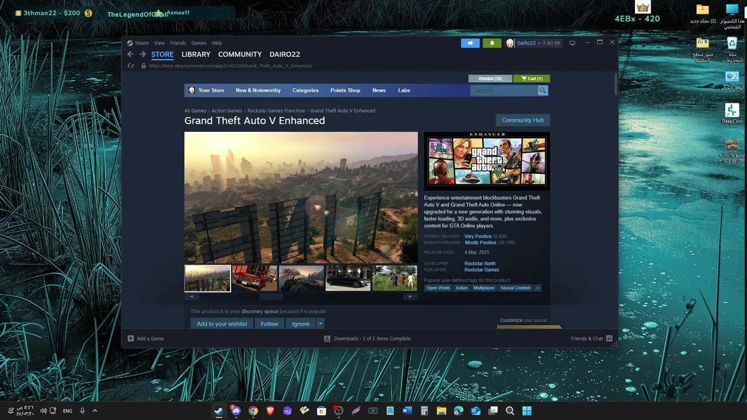Open File Explorer from the taskbar
Viewport: 747px width, 420px height.
[x=441, y=411]
